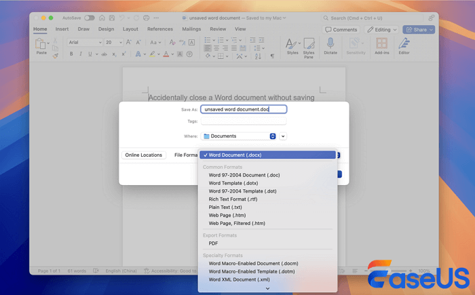This screenshot has width=475, height=295.
Task: Click the Comments button
Action: click(341, 30)
